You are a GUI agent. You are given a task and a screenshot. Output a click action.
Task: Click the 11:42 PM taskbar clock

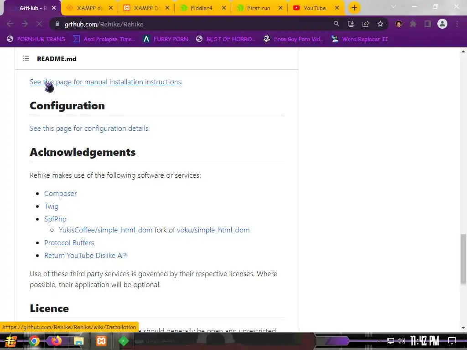coord(425,341)
